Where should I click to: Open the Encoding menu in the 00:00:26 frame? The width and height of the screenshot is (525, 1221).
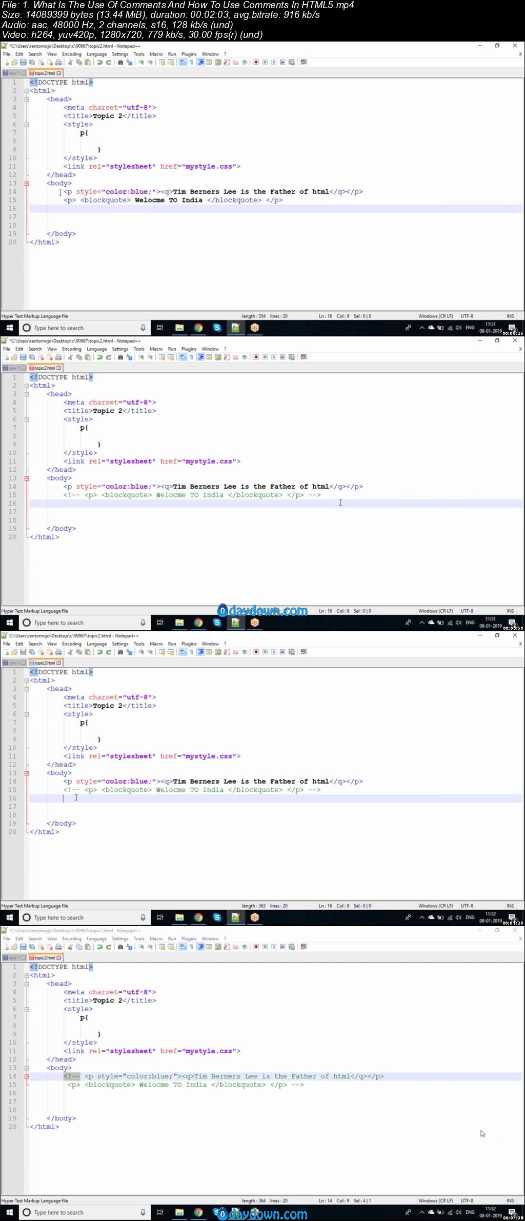72,54
